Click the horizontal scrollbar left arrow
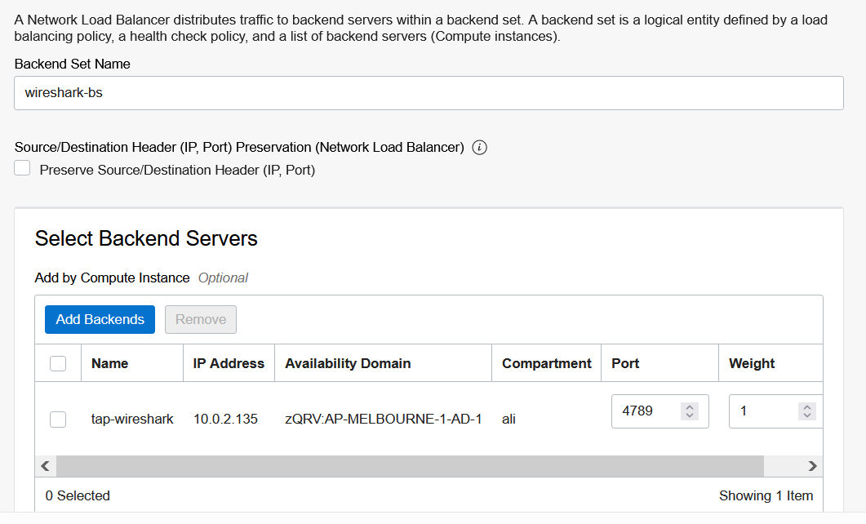866x524 pixels. coord(45,466)
